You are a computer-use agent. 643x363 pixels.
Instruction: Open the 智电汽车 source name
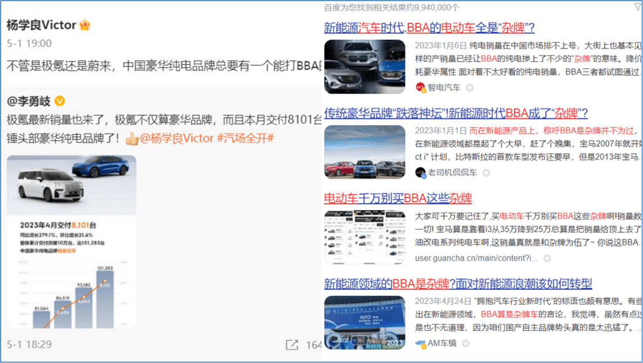(x=444, y=88)
